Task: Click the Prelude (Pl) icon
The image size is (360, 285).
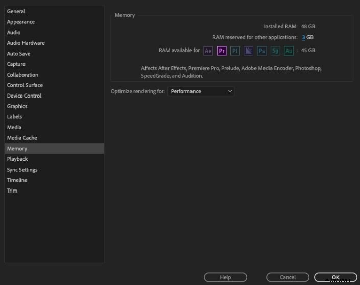Action: [x=235, y=51]
